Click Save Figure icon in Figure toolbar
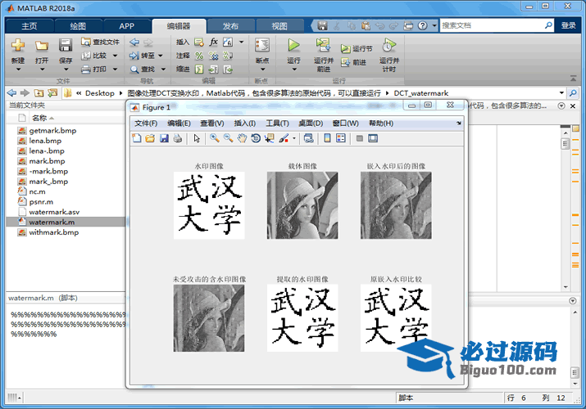This screenshot has height=409, width=586. click(x=164, y=138)
